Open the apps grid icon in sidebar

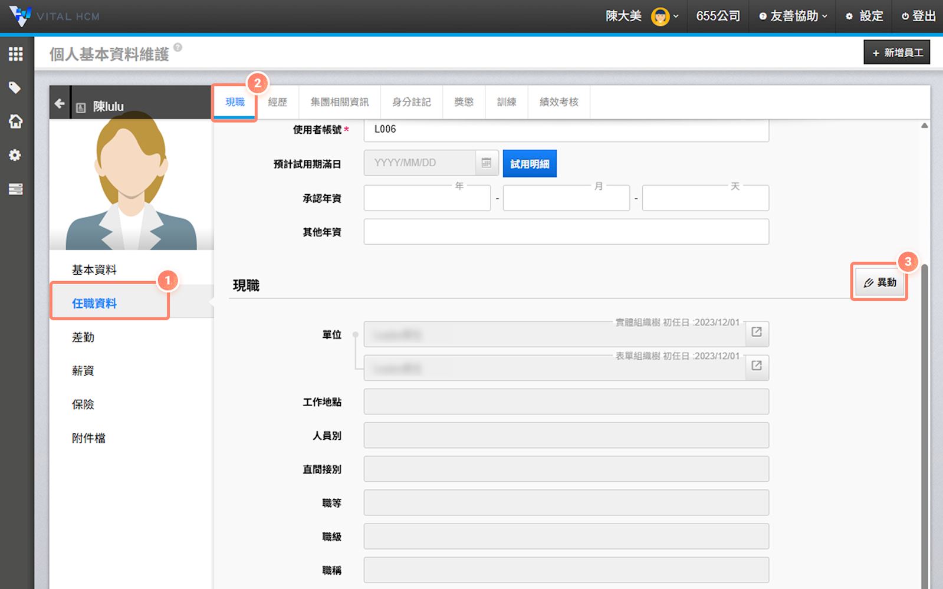pyautogui.click(x=15, y=54)
